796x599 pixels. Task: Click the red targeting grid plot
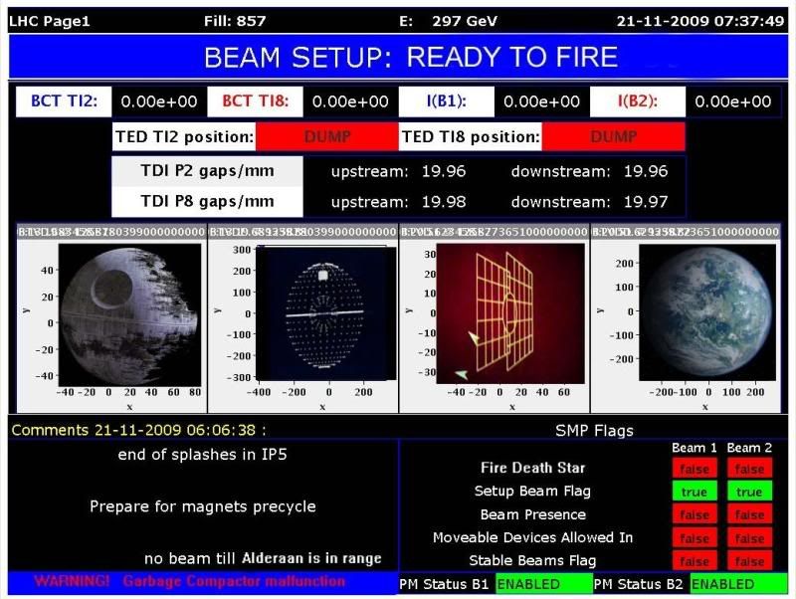(510, 313)
